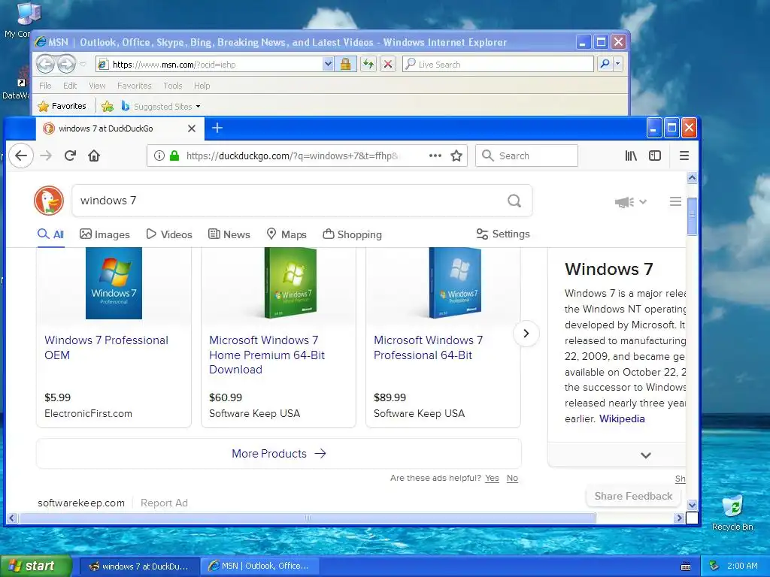
Task: Open Firefox home page icon
Action: pos(94,156)
